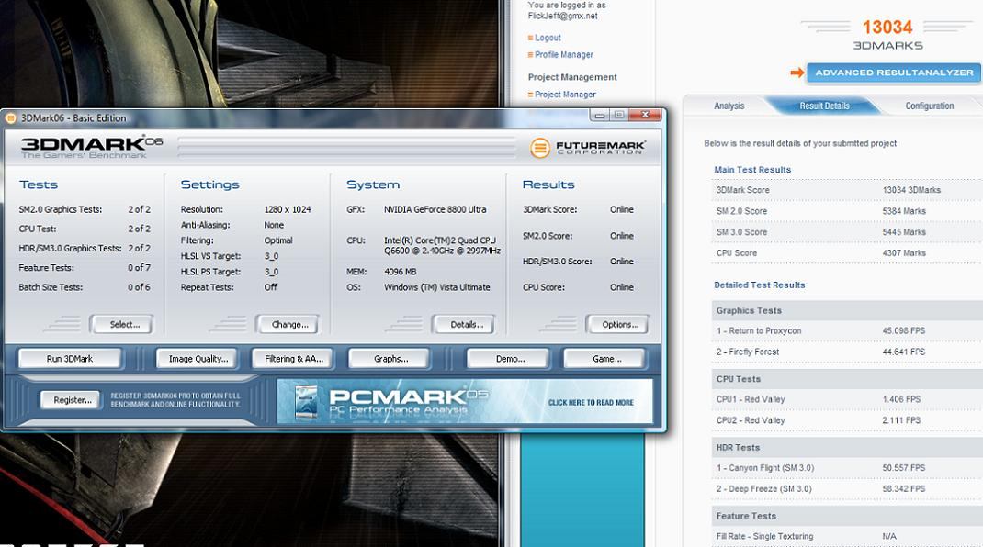Launch the Demo... button
The height and width of the screenshot is (547, 983).
coord(508,359)
